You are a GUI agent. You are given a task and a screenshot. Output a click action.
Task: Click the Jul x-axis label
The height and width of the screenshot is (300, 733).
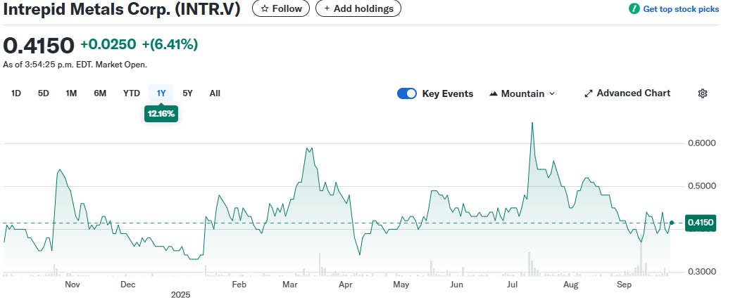pos(513,285)
